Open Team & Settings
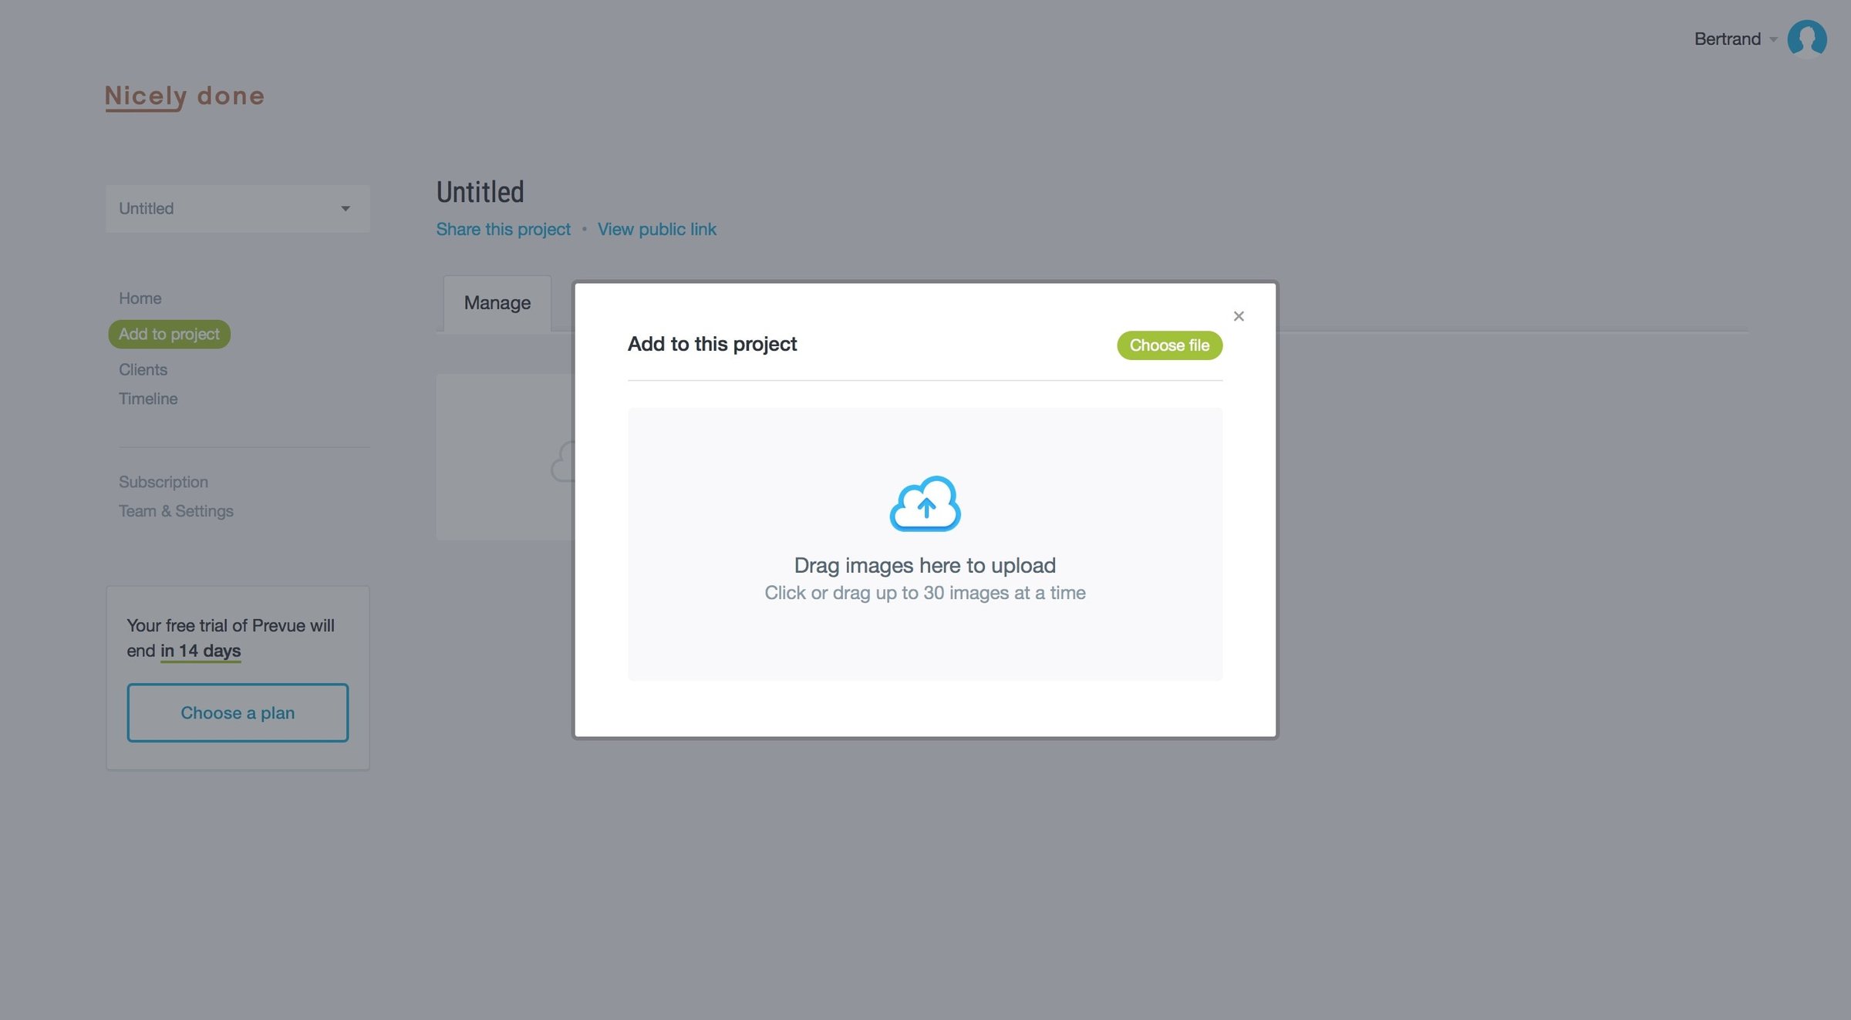Screen dimensions: 1851x1020 (176, 511)
